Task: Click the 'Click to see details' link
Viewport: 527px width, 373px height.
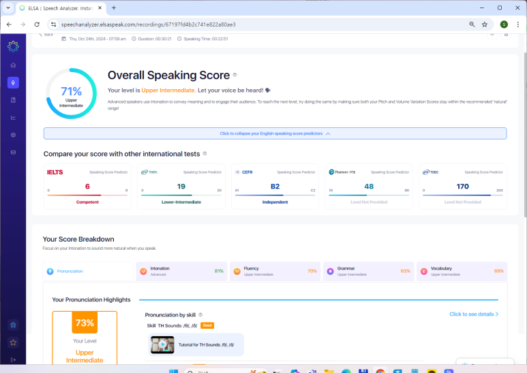Action: [474, 314]
